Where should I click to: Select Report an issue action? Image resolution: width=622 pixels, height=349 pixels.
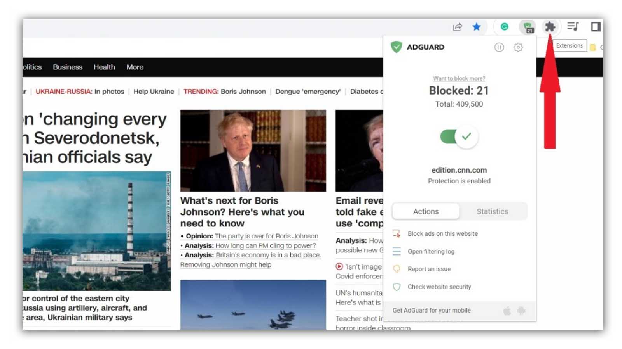click(429, 269)
